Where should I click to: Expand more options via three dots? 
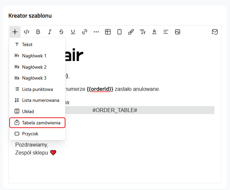coord(96,32)
